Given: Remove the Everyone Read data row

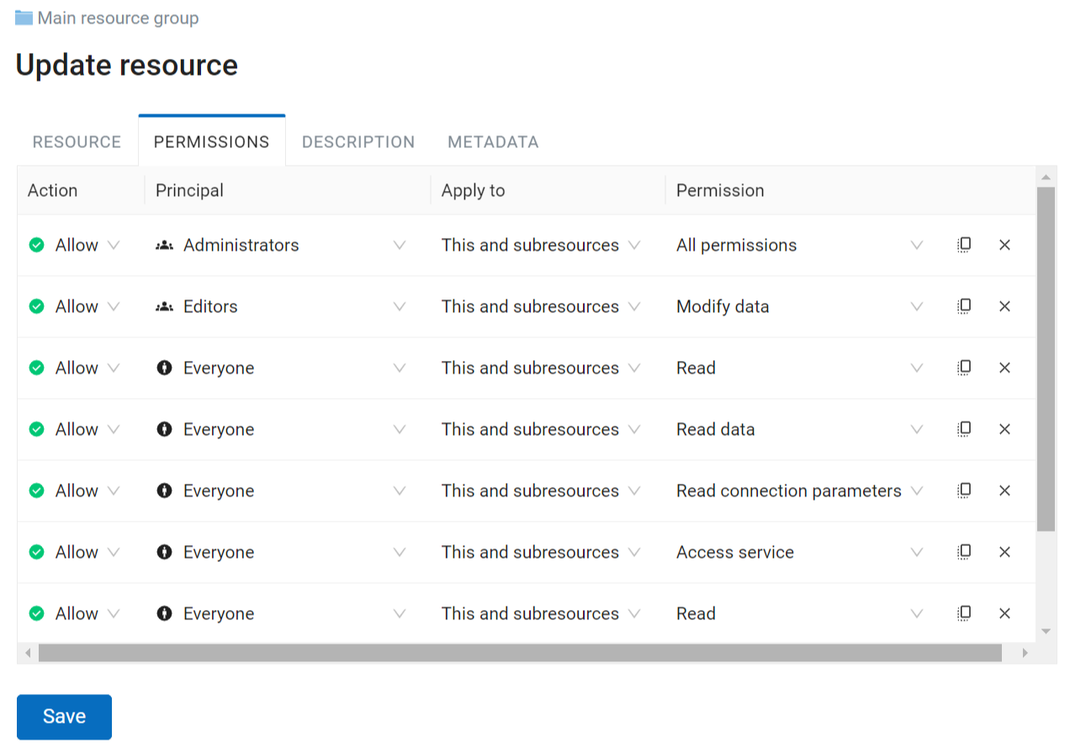Looking at the screenshot, I should 1004,429.
